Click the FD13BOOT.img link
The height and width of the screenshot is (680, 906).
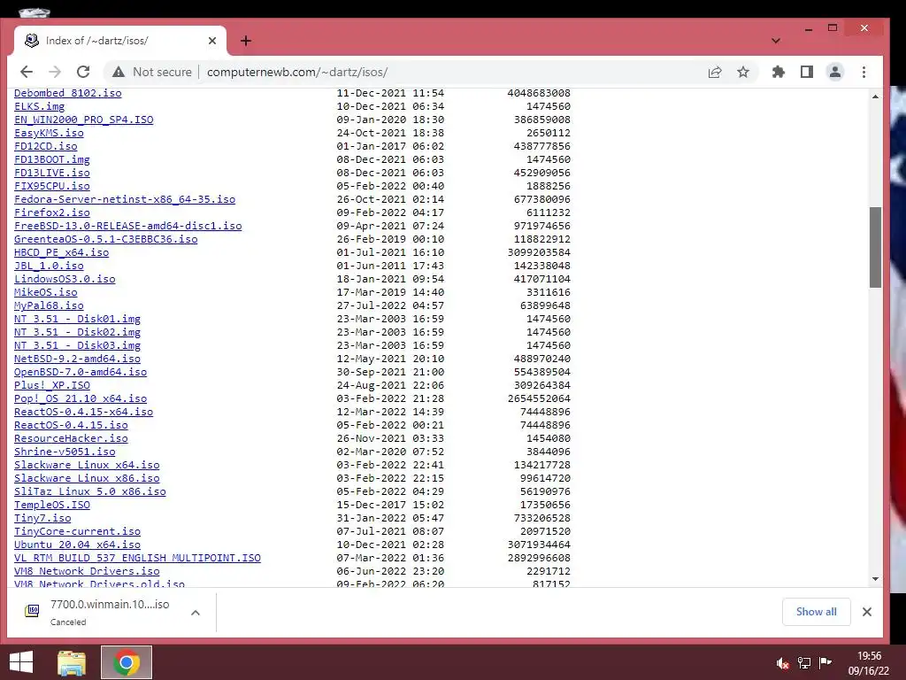[52, 159]
